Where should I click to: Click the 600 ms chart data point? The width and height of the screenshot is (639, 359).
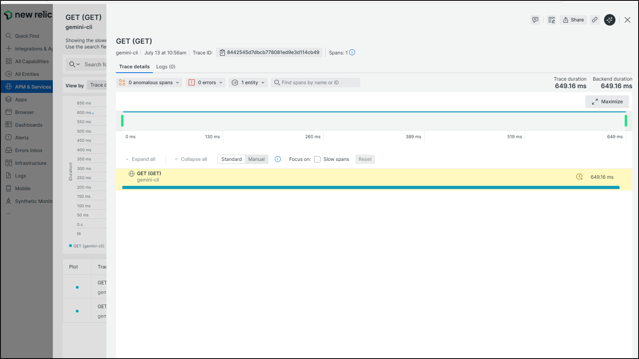pyautogui.click(x=93, y=113)
